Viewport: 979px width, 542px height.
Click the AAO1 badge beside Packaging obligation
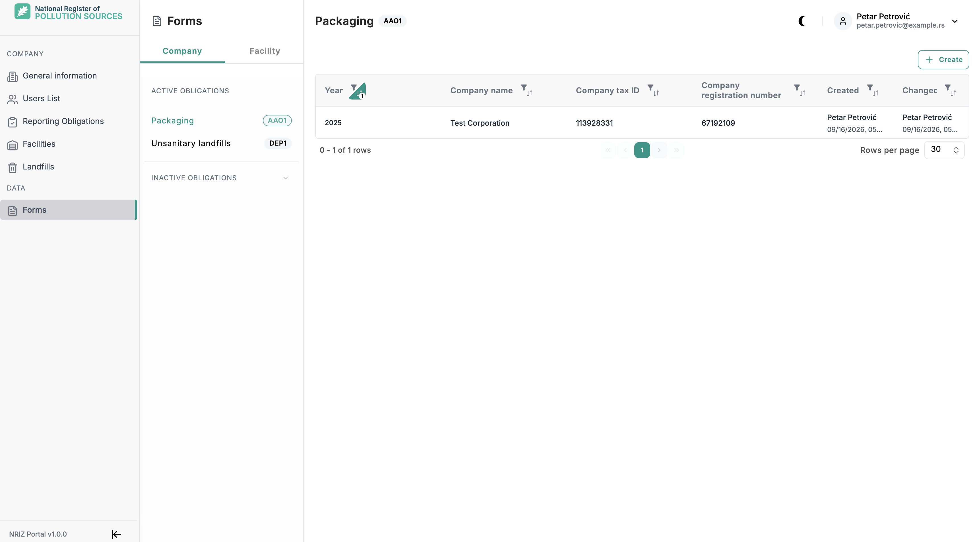tap(277, 121)
